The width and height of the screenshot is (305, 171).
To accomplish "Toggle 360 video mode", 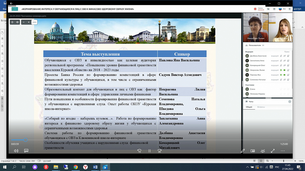I will coord(263,151).
